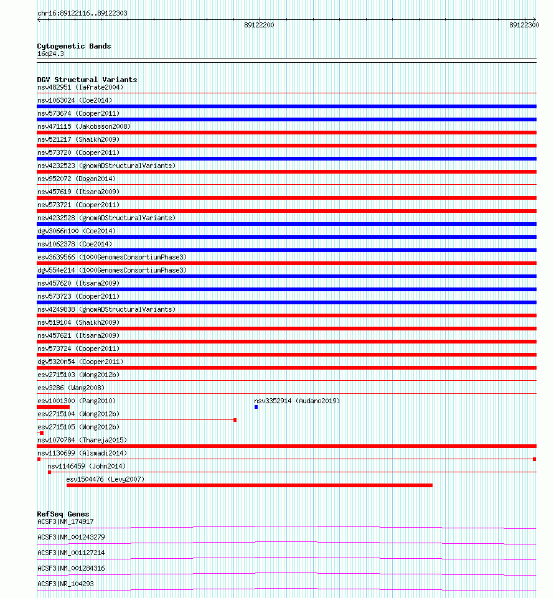
Task: Click the nsv482951 (Iafrate2004) variant label
Action: [x=80, y=87]
